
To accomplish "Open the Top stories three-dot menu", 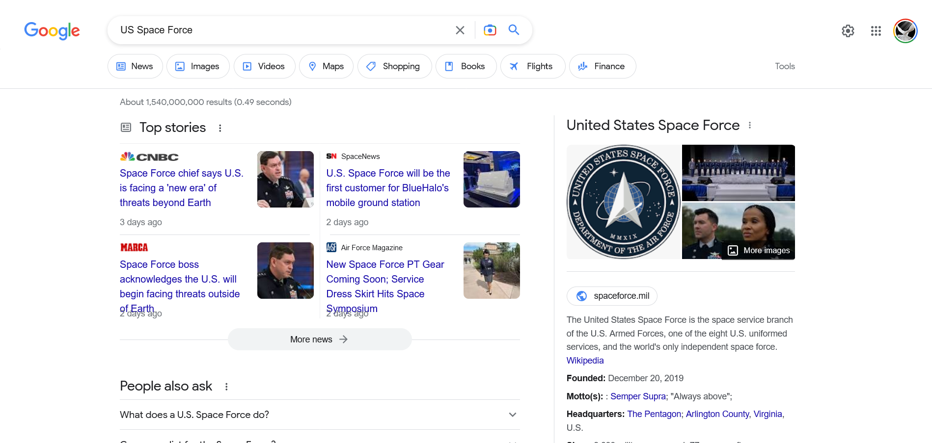I will click(220, 128).
